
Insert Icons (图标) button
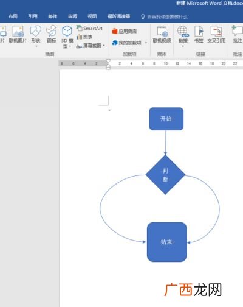point(51,34)
